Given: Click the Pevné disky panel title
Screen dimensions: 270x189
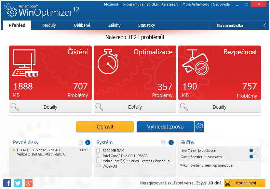Looking at the screenshot, I should click(26, 142).
